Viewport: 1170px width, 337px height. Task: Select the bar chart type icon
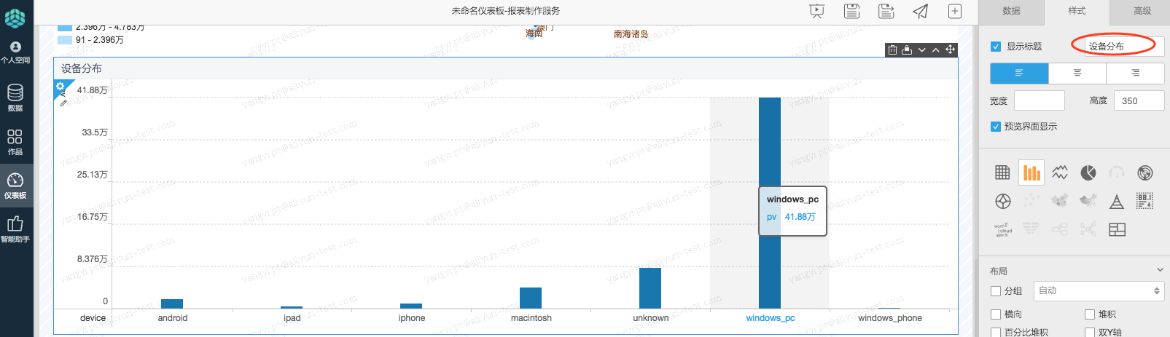(x=1031, y=173)
